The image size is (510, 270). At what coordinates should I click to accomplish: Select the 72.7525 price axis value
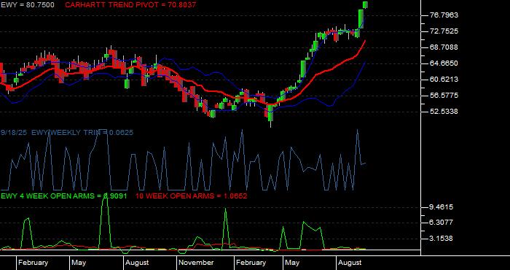click(x=444, y=31)
